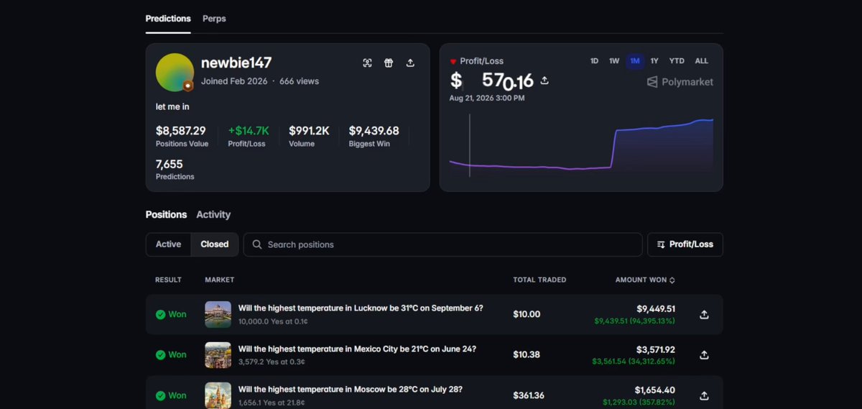This screenshot has width=862, height=409.
Task: Toggle to Active positions
Action: tap(169, 244)
